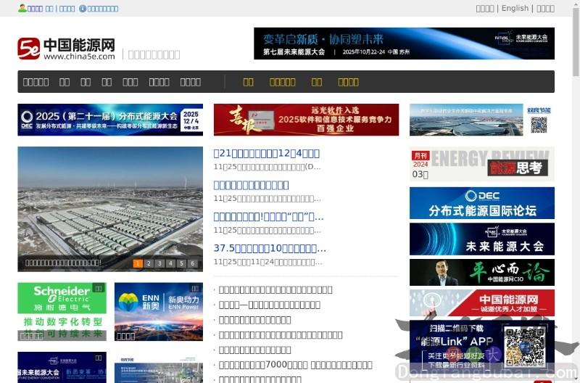Open the 2025 第二十一届 分布式能源大会 banner
This screenshot has height=383, width=580.
[x=110, y=120]
